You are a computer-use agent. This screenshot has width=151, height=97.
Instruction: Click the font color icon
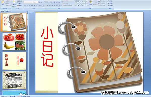coord(43,6)
